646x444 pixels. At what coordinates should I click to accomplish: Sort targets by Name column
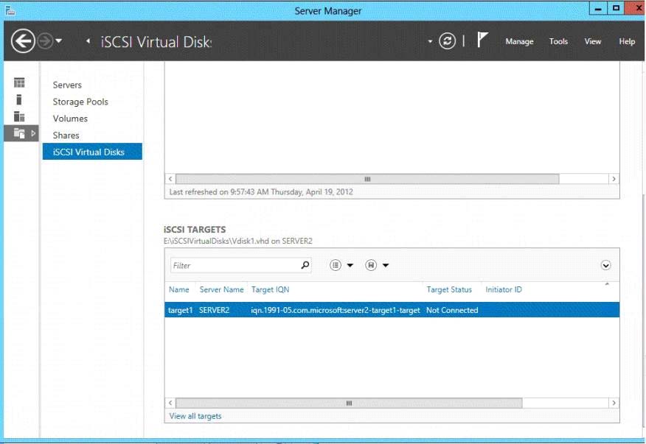point(178,289)
